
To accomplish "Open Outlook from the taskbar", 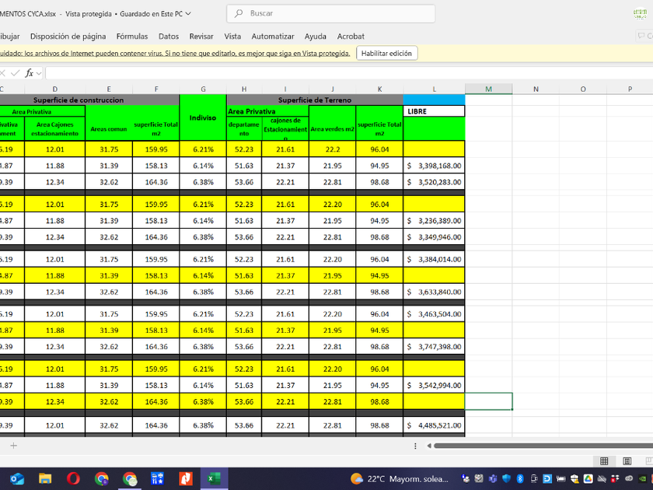I will click(16, 478).
